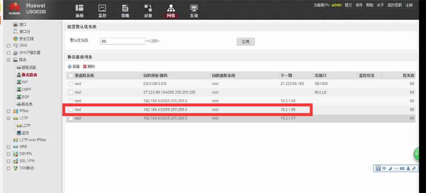This screenshot has height=193, width=426.
Task: Click 删除 to delete selected routes
Action: (x=89, y=67)
